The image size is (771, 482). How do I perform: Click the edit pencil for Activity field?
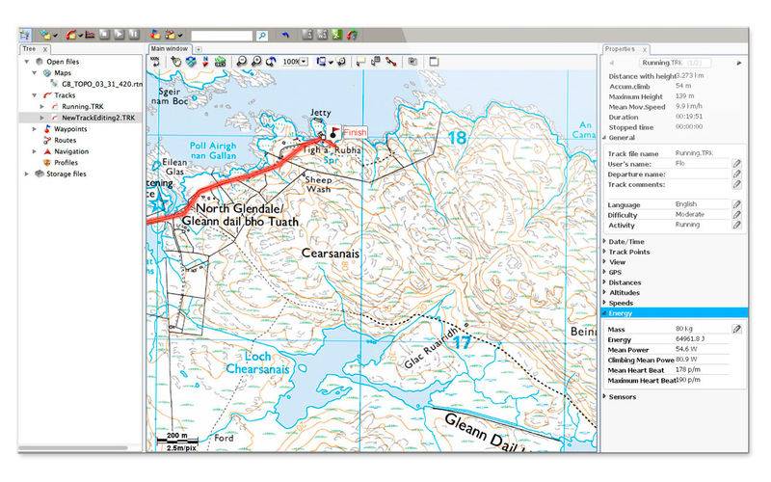(x=736, y=225)
